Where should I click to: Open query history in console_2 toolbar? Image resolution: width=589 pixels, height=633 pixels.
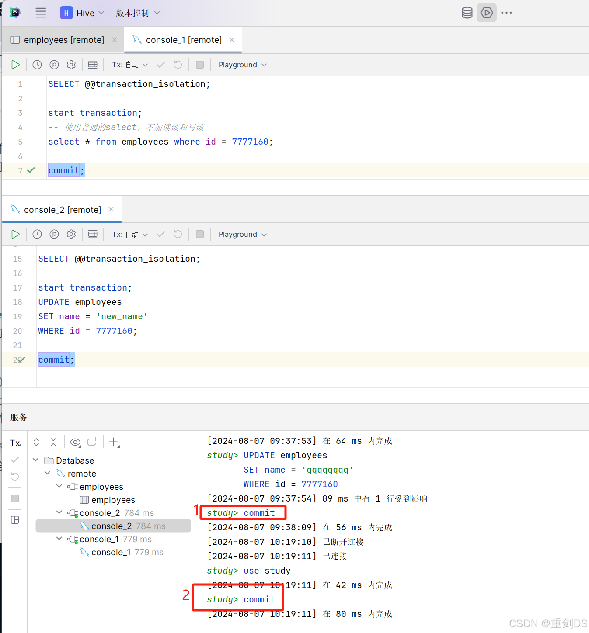point(37,234)
